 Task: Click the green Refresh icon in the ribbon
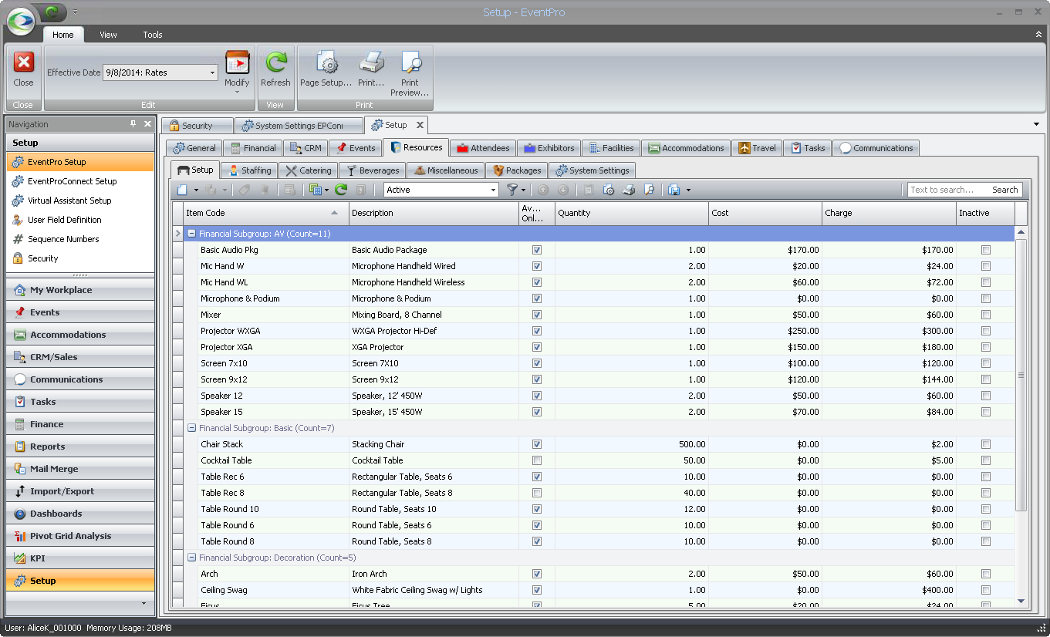pos(275,62)
